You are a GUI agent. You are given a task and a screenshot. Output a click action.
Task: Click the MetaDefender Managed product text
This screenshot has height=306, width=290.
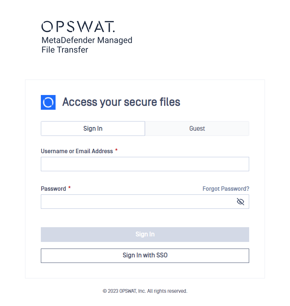(x=87, y=40)
